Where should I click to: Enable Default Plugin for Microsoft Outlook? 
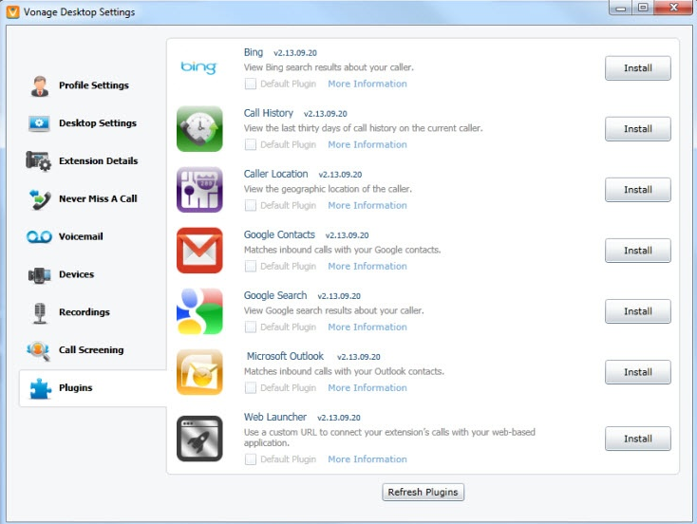pyautogui.click(x=251, y=388)
